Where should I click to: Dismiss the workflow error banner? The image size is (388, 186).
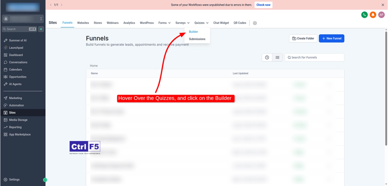383,5
